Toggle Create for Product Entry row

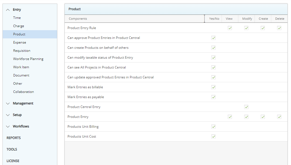point(263,117)
